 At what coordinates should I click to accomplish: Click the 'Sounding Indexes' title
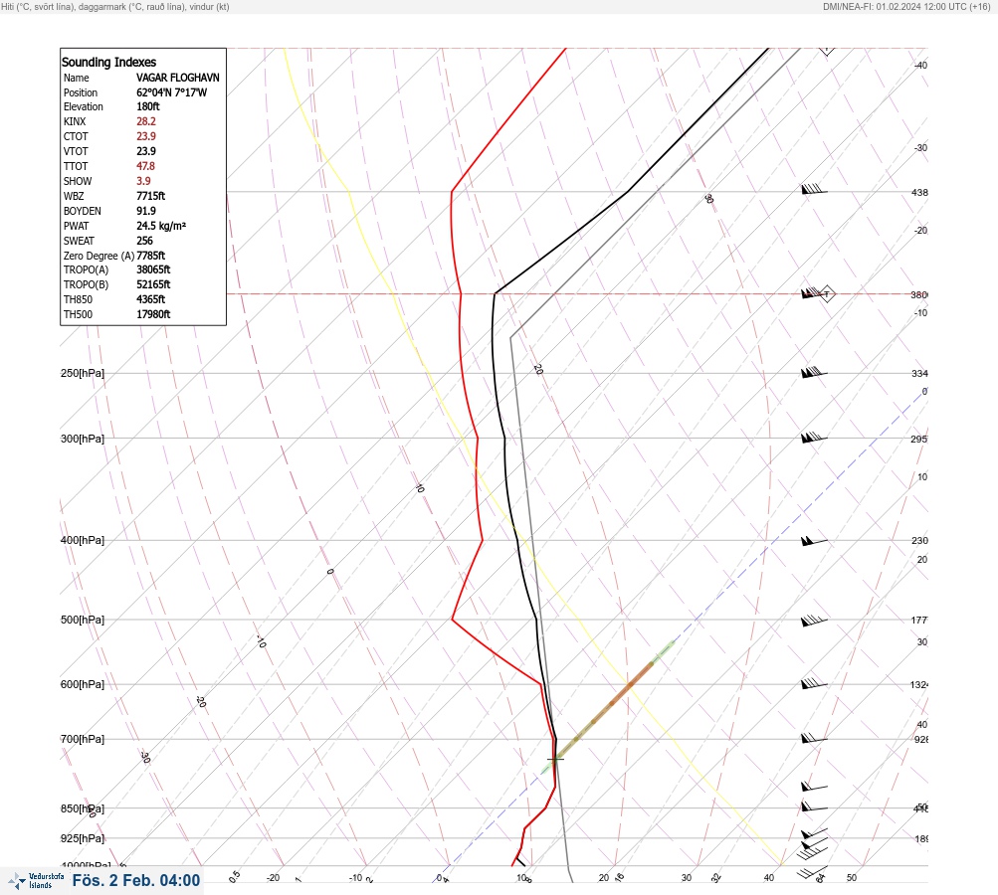tap(108, 62)
